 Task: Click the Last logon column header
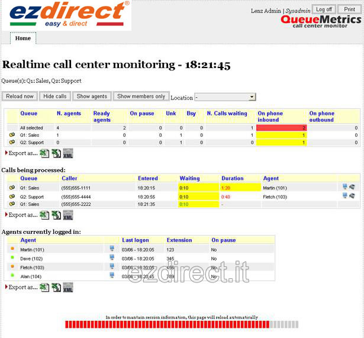[136, 240]
